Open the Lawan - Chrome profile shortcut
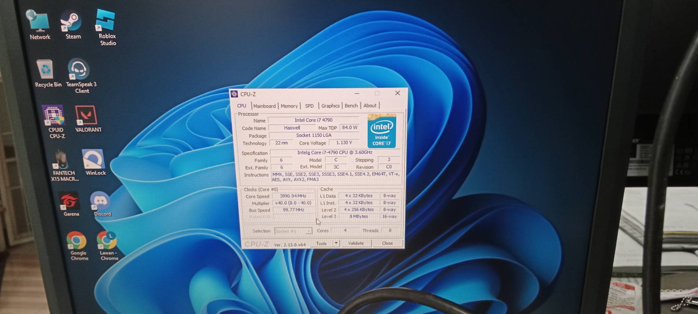Image resolution: width=698 pixels, height=314 pixels. [108, 246]
